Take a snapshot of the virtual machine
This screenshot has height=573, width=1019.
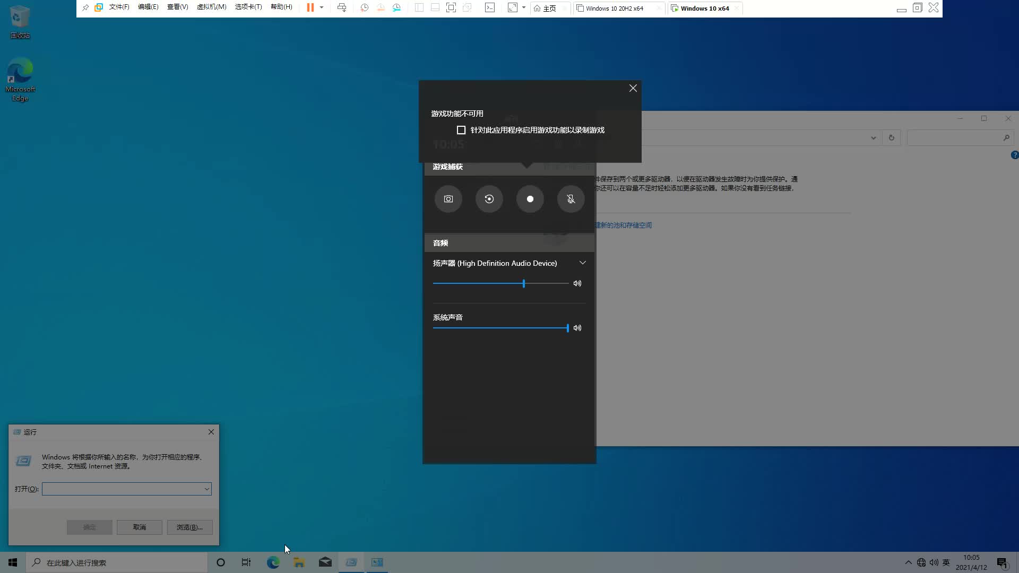coord(364,7)
